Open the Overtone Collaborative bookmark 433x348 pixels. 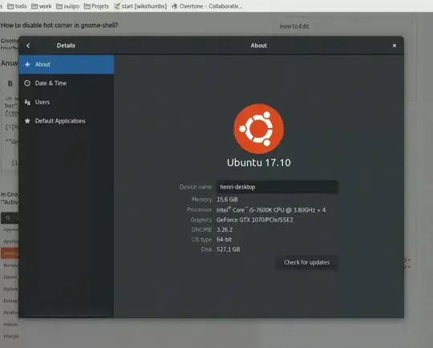(207, 6)
